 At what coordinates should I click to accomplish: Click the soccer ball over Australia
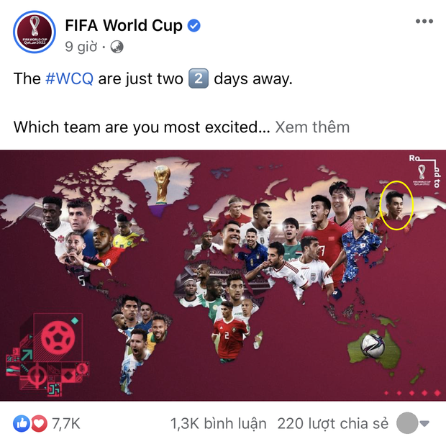pos(373,345)
